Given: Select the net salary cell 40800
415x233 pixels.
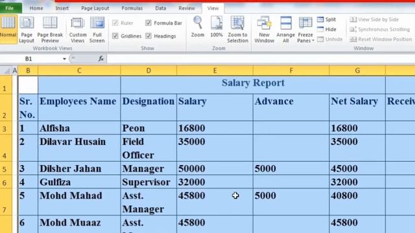Looking at the screenshot, I should click(357, 202).
